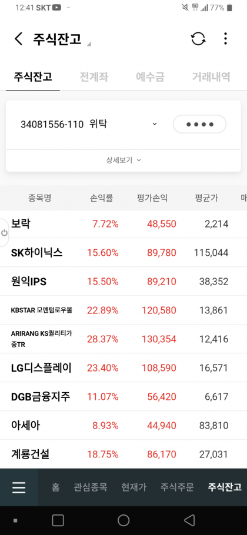This screenshot has width=247, height=535.
Task: Select the SK하이닉스 stock row
Action: pyautogui.click(x=123, y=253)
